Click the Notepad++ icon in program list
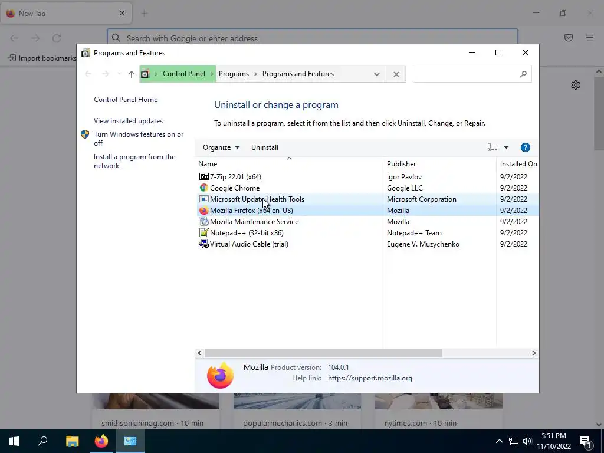The image size is (604, 453). pos(203,232)
